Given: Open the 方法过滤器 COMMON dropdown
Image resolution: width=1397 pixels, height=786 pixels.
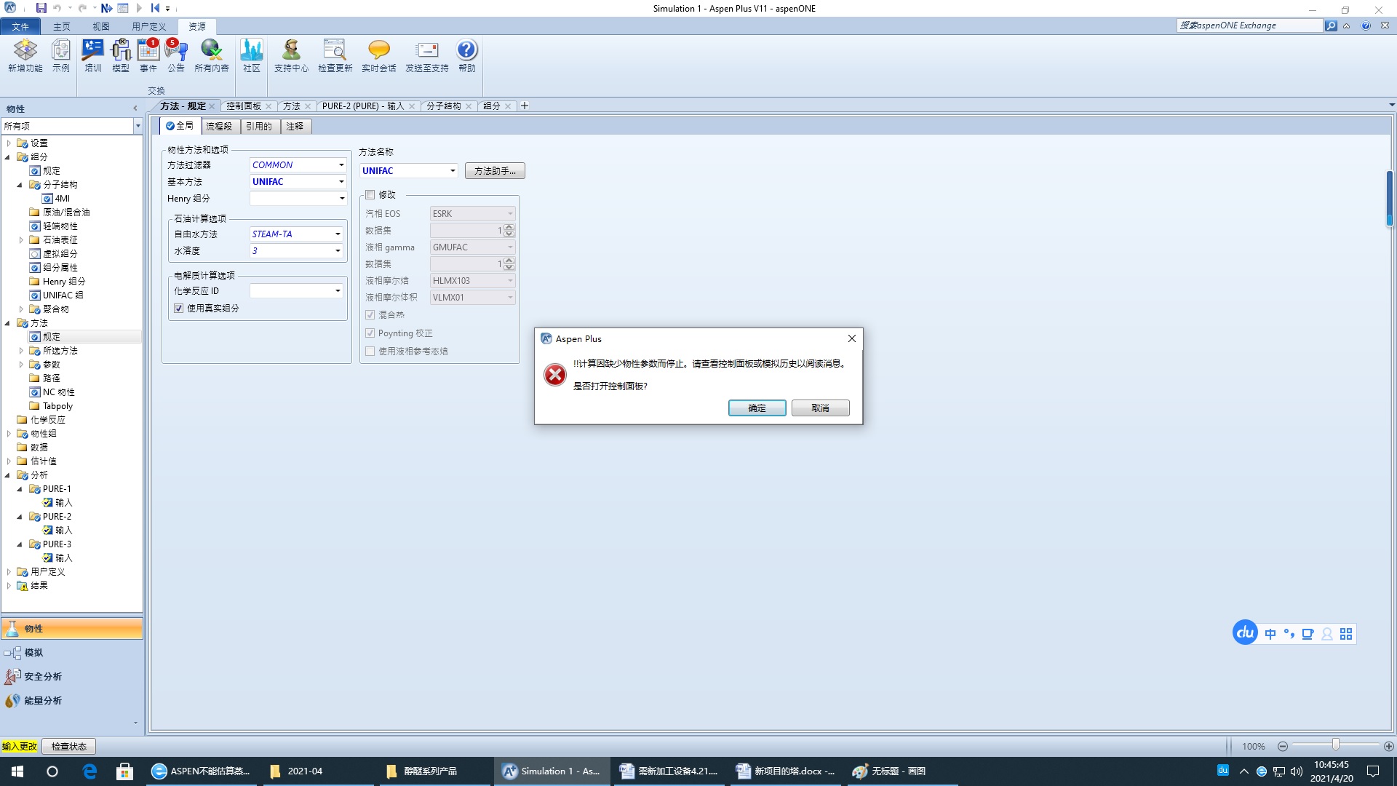Looking at the screenshot, I should (341, 165).
